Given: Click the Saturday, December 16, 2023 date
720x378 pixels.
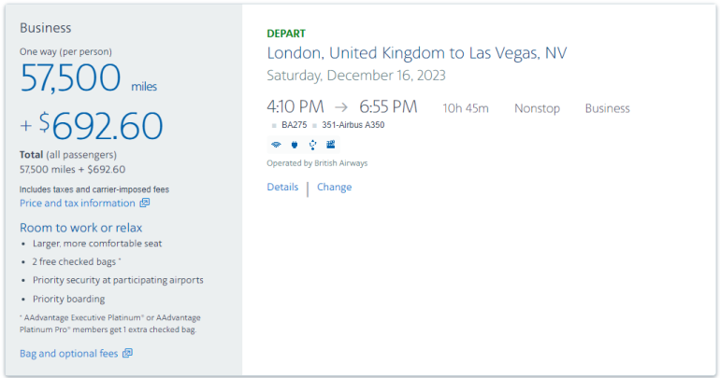Looking at the screenshot, I should point(356,76).
